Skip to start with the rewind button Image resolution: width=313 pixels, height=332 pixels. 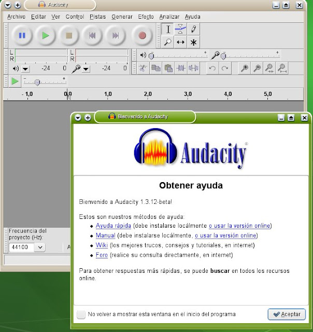[x=92, y=36]
